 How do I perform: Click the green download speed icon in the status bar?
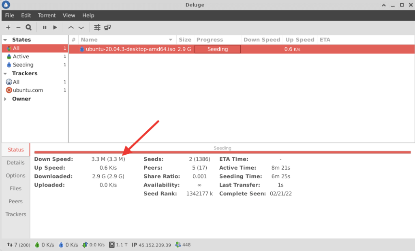pyautogui.click(x=37, y=245)
